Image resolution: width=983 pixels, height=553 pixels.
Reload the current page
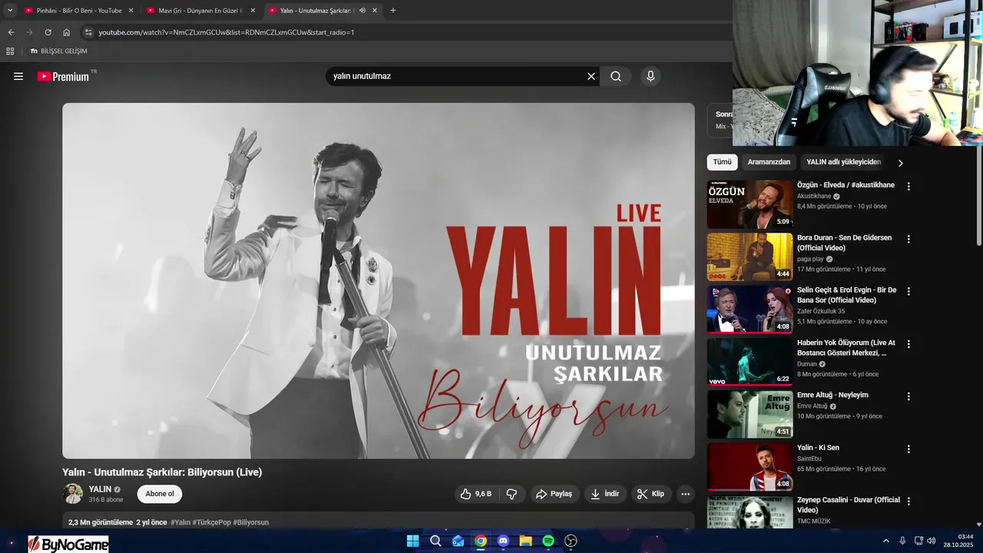coord(48,32)
